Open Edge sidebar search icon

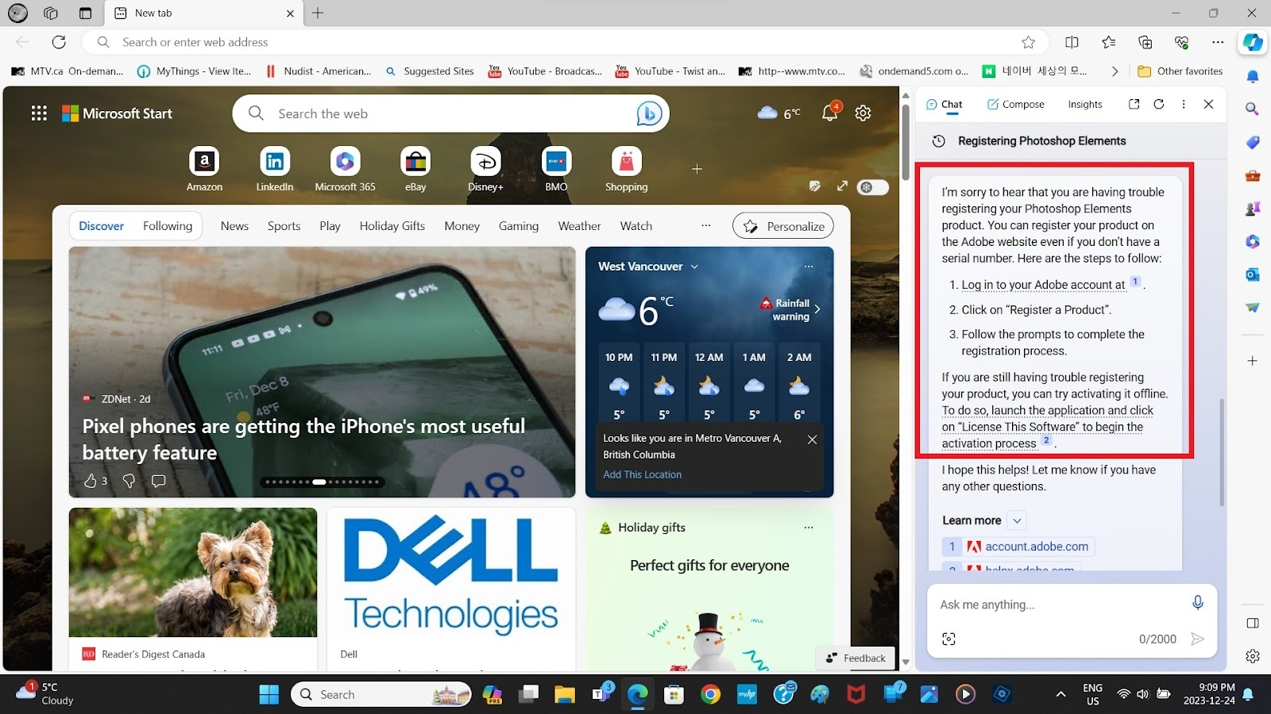tap(1253, 109)
